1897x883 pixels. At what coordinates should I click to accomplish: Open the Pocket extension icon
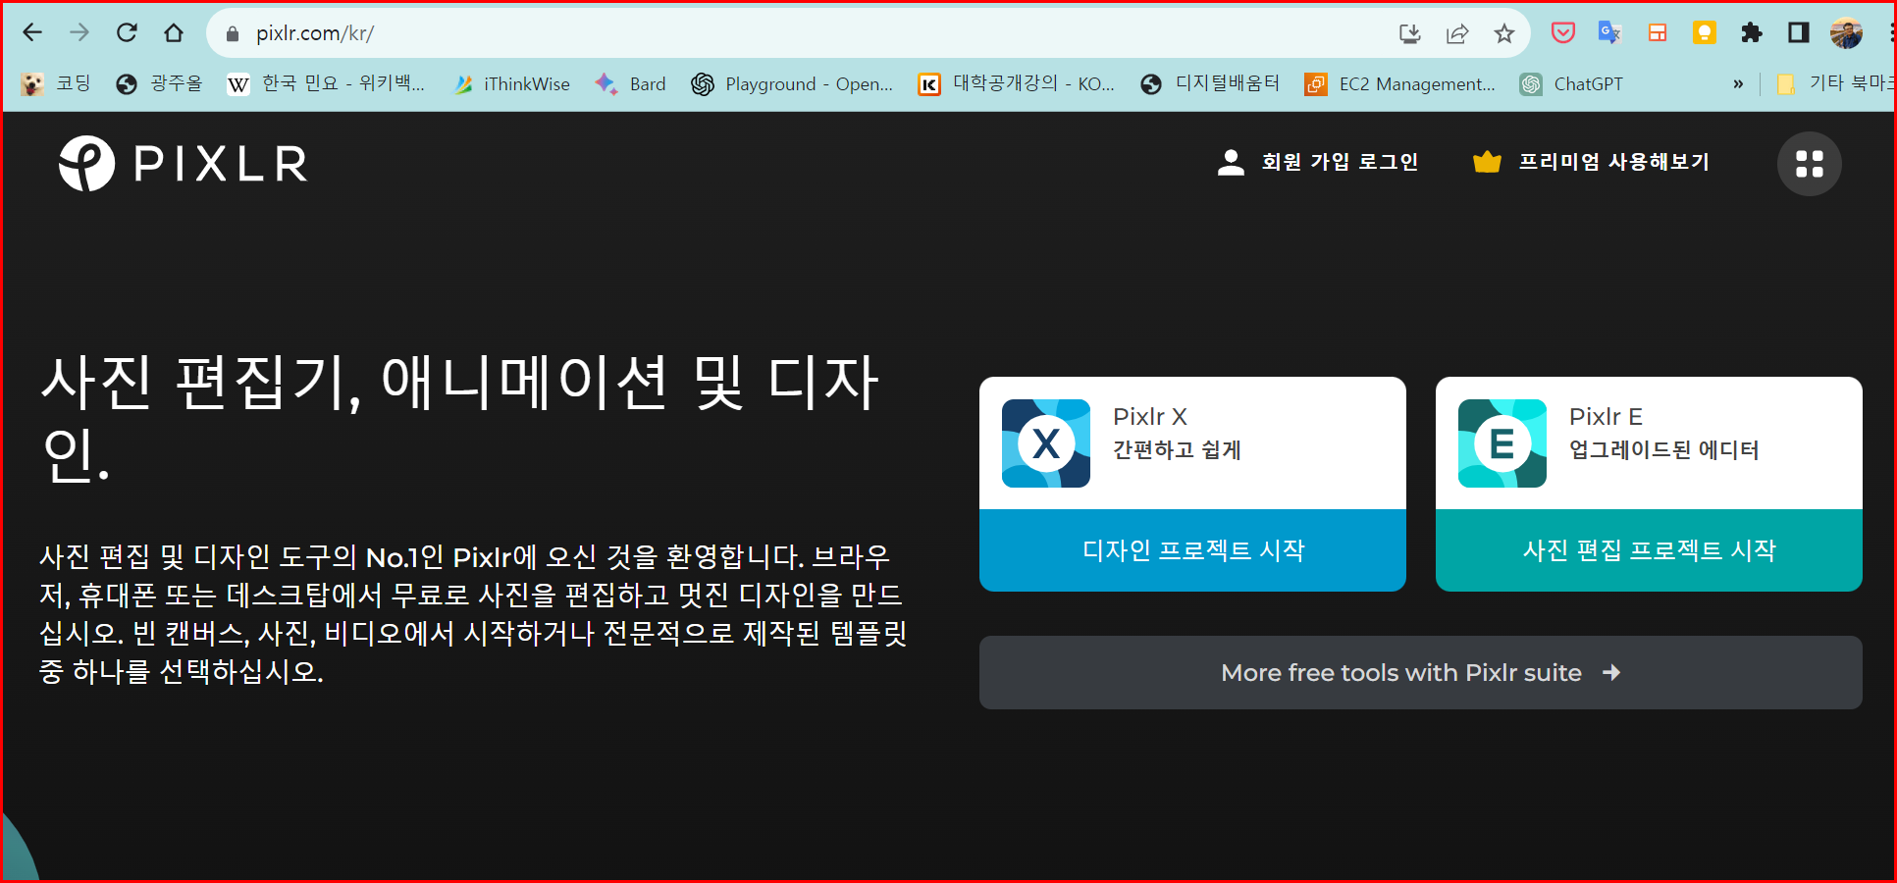tap(1563, 33)
